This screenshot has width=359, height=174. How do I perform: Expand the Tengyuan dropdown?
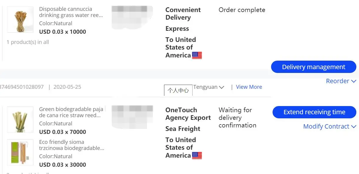[x=209, y=87]
